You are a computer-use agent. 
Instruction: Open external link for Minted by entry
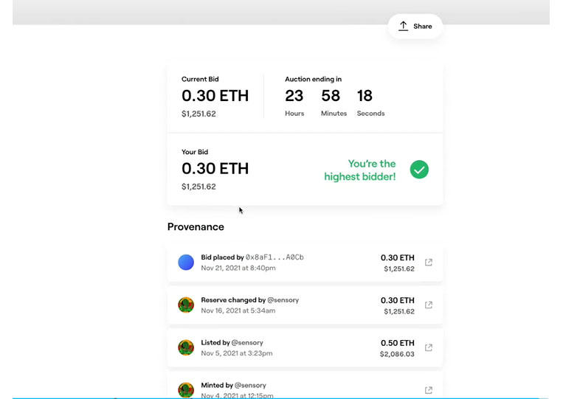point(429,390)
